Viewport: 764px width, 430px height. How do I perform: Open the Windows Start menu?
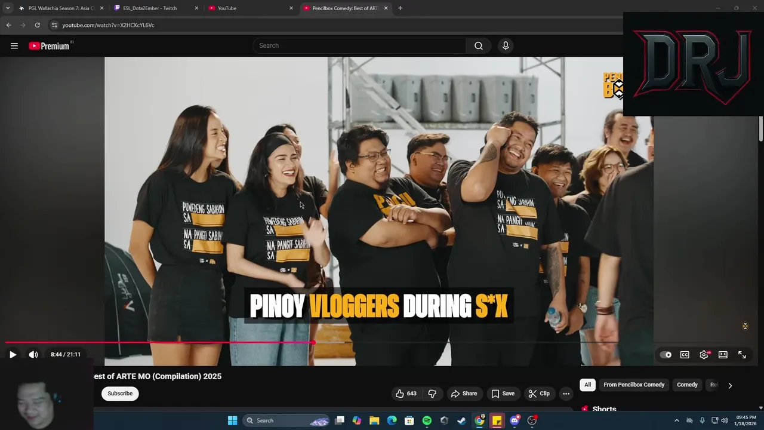pyautogui.click(x=232, y=420)
